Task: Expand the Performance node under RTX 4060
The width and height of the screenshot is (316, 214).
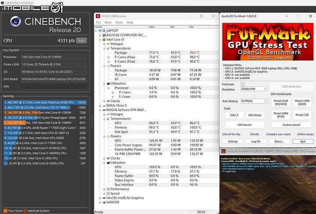Action: coord(104,189)
